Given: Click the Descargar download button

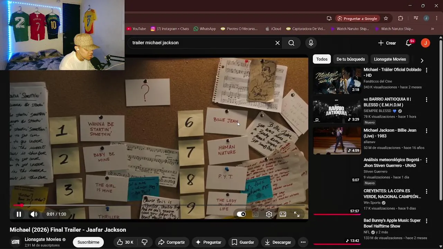Looking at the screenshot, I should 278,242.
